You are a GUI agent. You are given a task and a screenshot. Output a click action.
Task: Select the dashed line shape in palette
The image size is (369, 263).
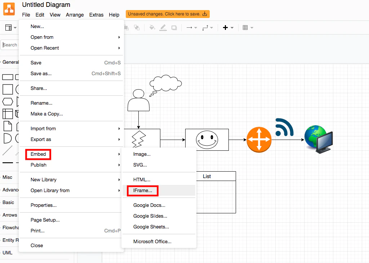tap(8, 150)
